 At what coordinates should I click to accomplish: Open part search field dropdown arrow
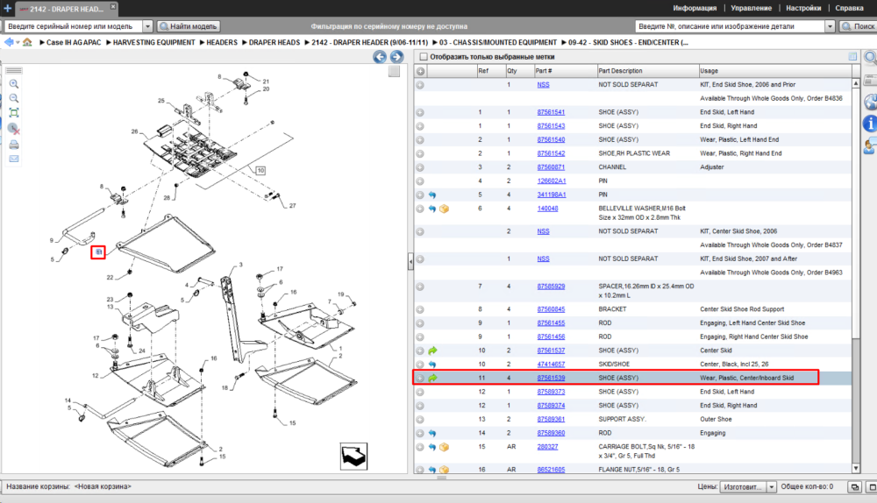point(830,26)
